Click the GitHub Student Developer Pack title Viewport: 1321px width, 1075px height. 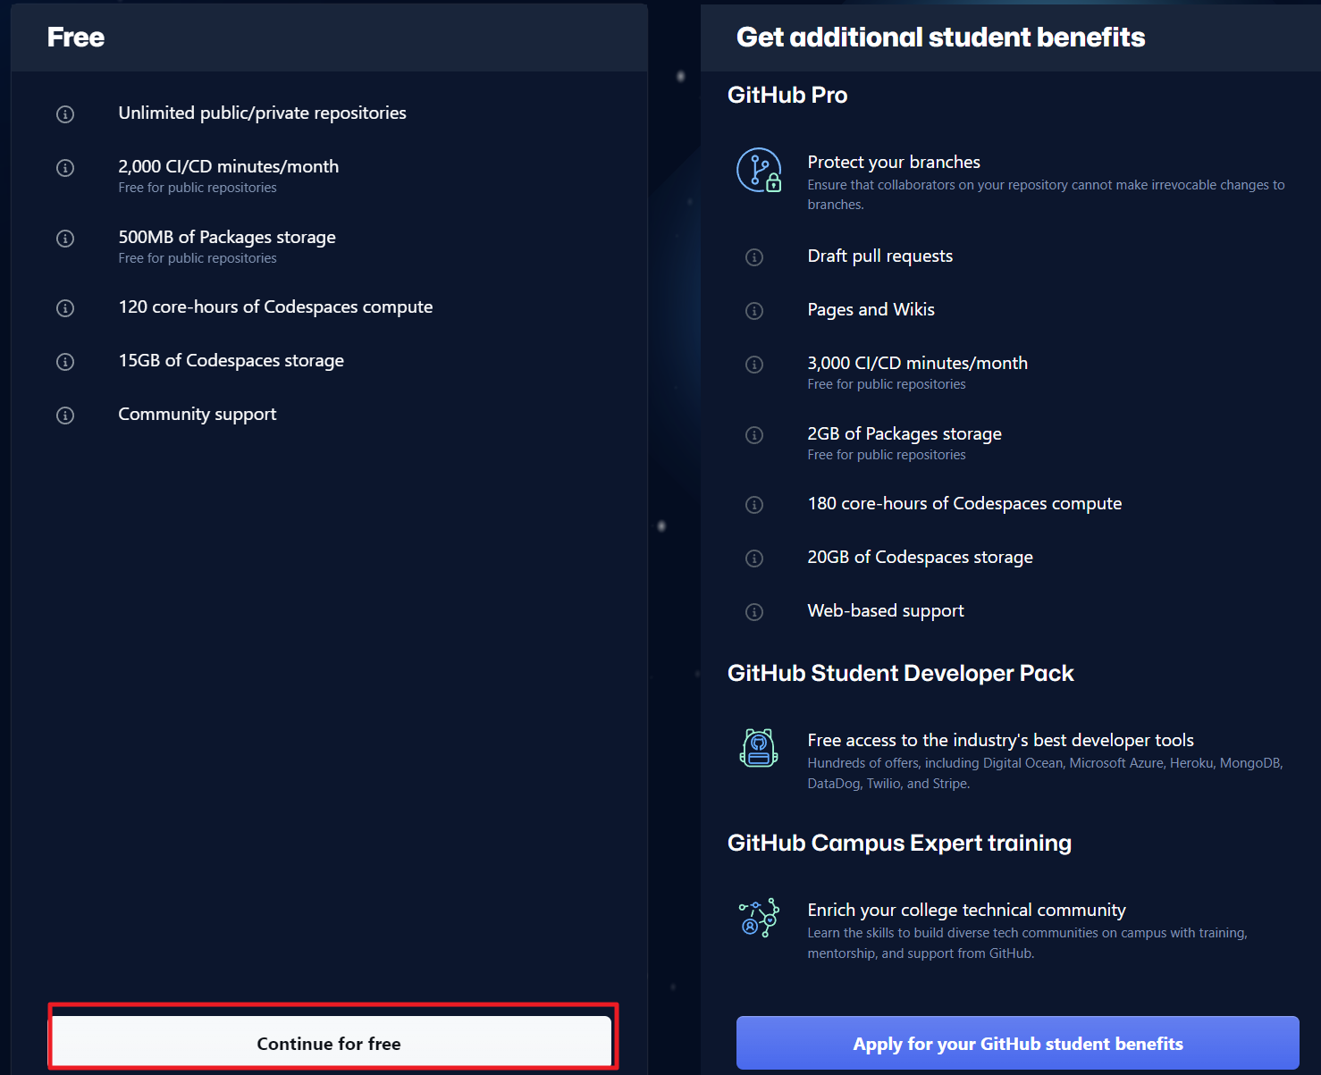pyautogui.click(x=901, y=673)
